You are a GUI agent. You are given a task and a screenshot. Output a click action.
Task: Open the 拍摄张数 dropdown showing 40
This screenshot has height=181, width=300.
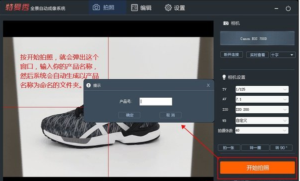(261, 130)
